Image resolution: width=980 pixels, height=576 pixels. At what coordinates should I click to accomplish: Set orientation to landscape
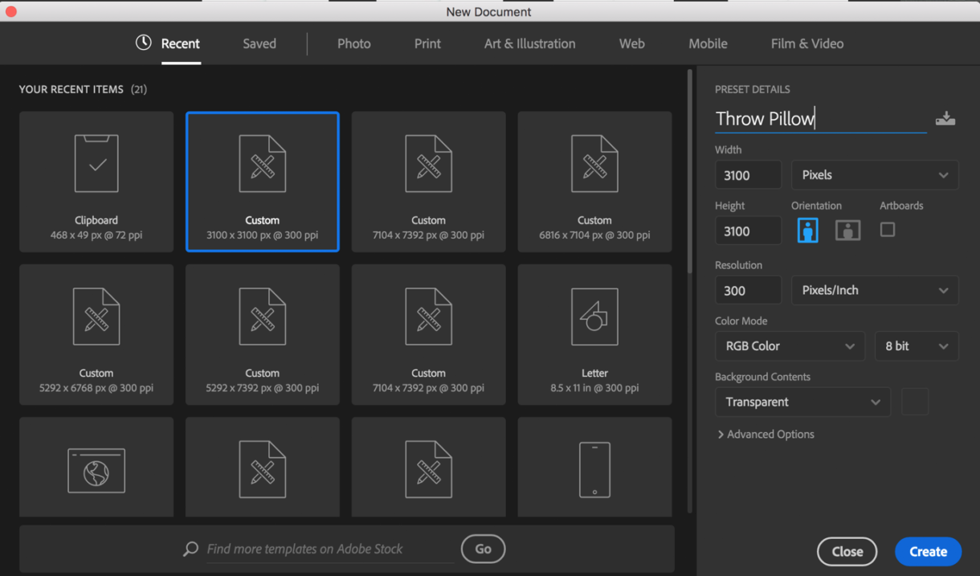click(847, 231)
